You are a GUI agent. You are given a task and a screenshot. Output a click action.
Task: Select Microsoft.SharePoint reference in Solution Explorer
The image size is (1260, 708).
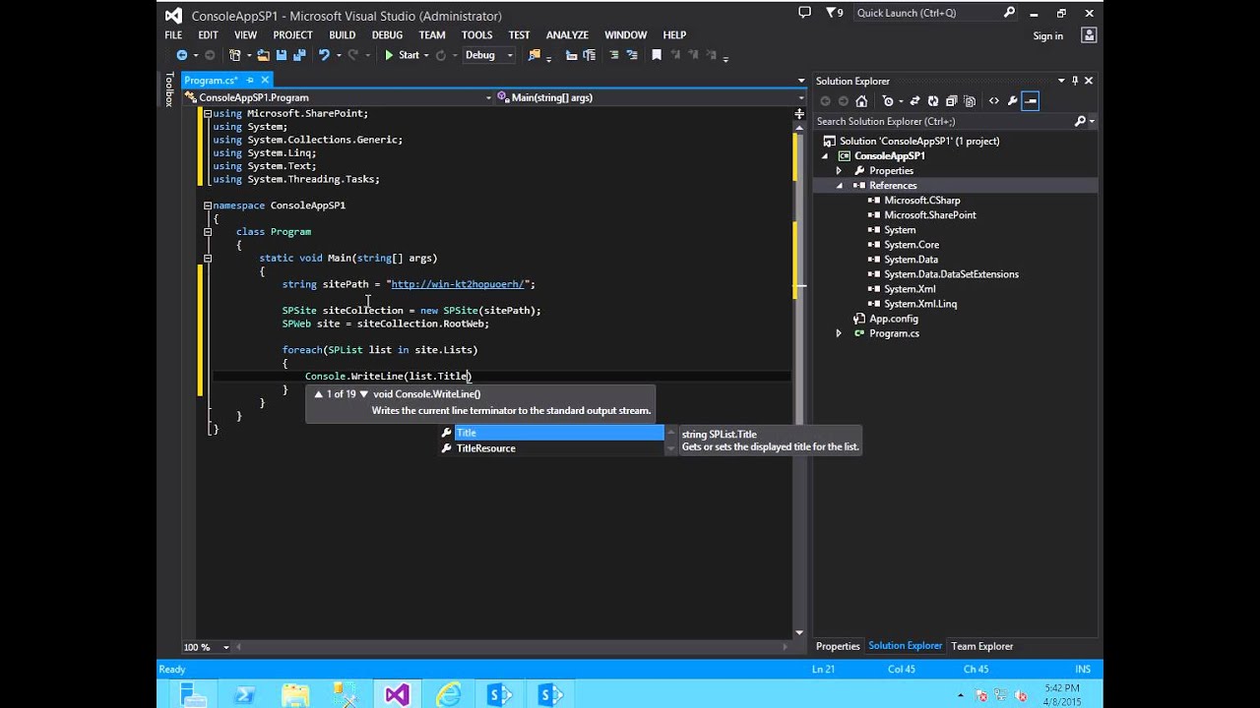929,215
